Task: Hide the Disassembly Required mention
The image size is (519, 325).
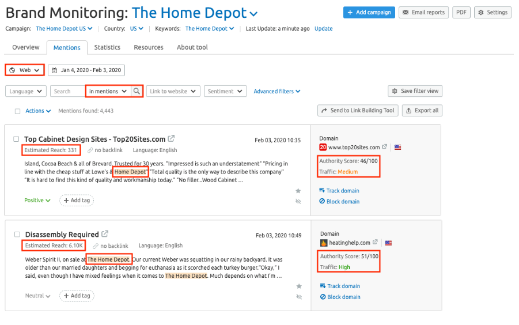Action: click(x=298, y=297)
